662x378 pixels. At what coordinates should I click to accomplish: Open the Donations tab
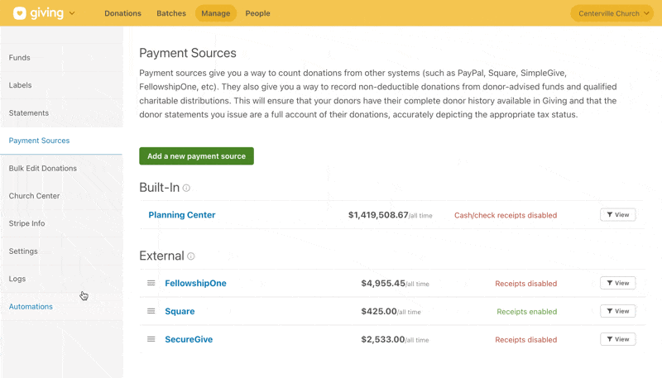tap(122, 13)
